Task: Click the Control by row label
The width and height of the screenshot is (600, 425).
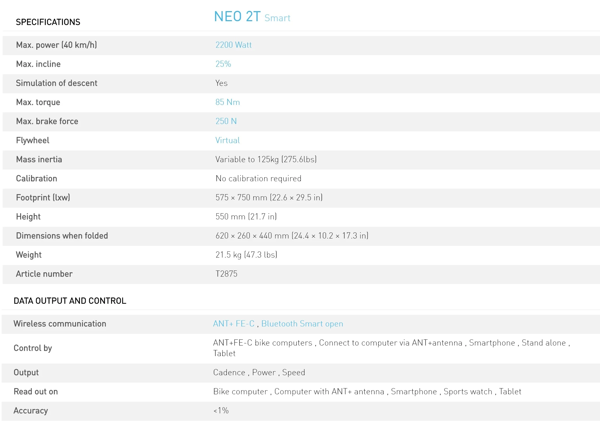Action: pyautogui.click(x=33, y=348)
